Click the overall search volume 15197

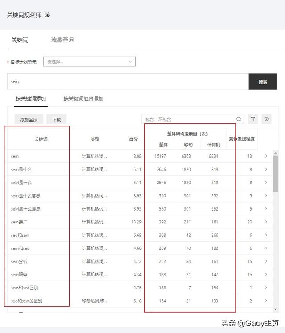160,156
